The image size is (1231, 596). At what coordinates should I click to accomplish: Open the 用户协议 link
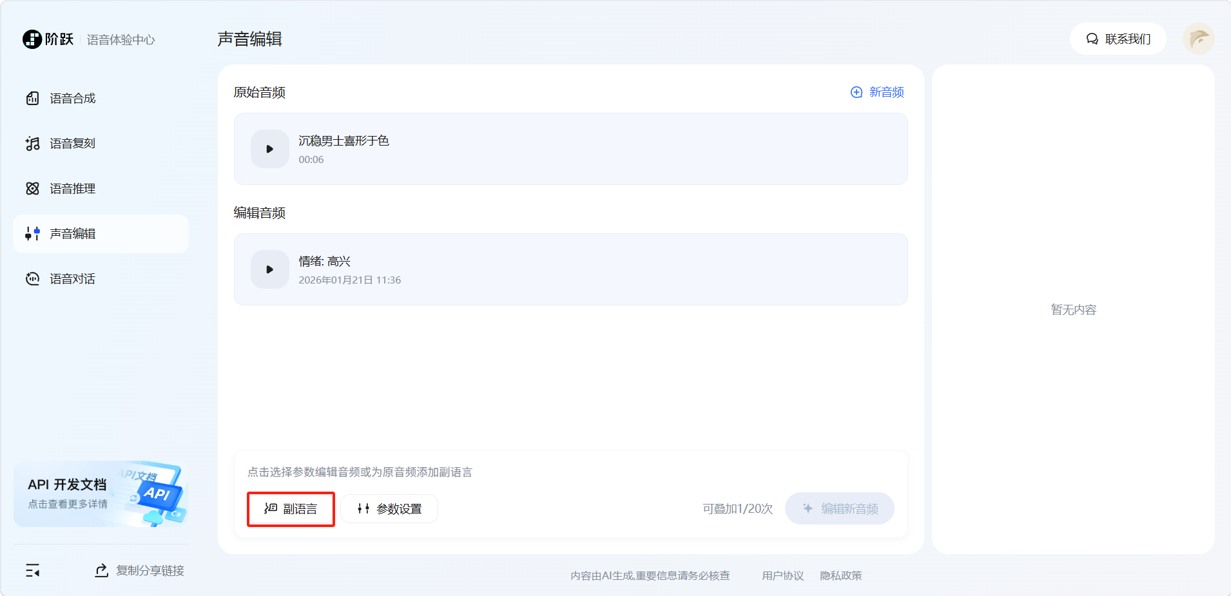click(782, 575)
